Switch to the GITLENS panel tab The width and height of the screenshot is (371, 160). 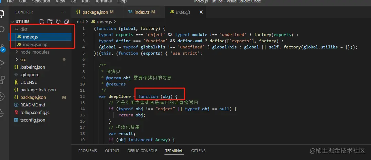[198, 151]
